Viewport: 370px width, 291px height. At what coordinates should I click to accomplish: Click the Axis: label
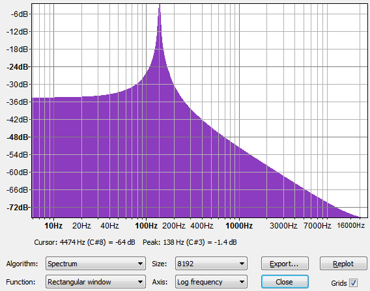pos(160,282)
